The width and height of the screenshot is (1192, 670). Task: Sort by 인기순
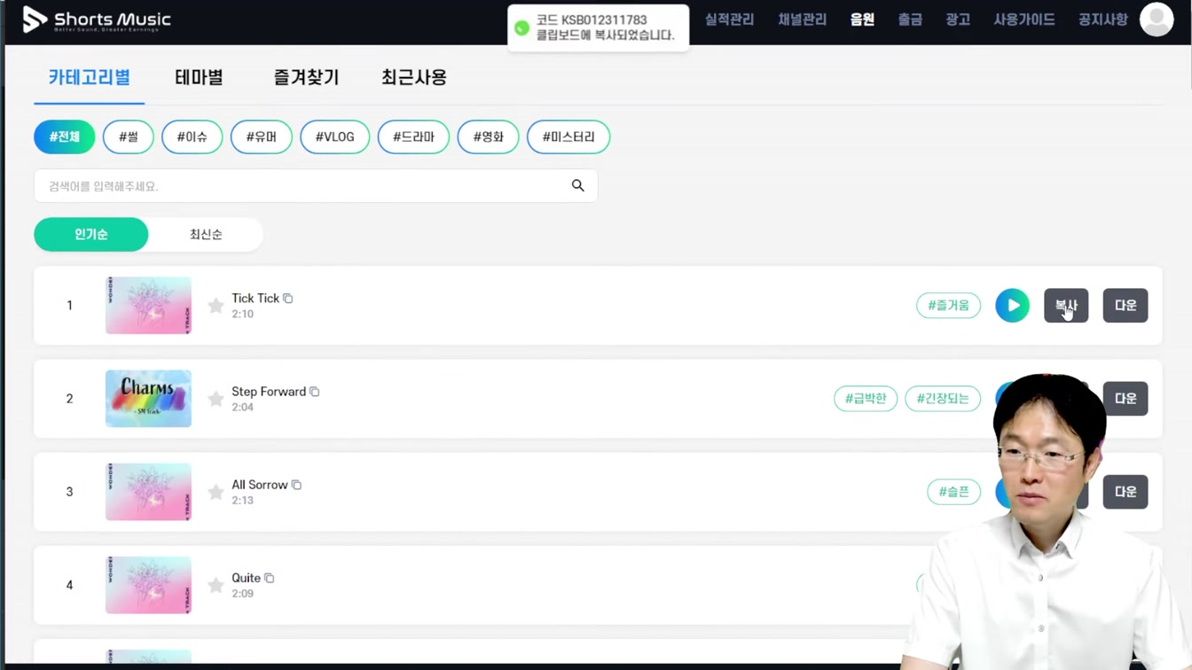(91, 234)
